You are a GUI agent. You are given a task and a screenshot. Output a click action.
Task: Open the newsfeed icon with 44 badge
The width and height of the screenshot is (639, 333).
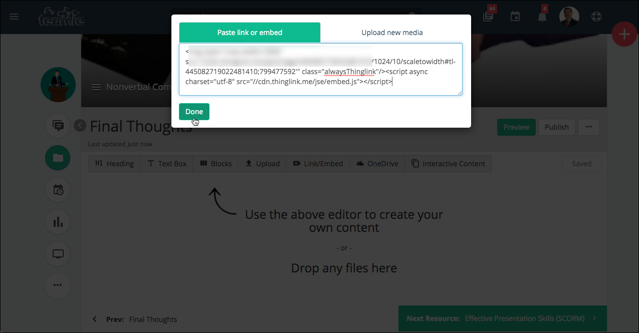pos(488,17)
